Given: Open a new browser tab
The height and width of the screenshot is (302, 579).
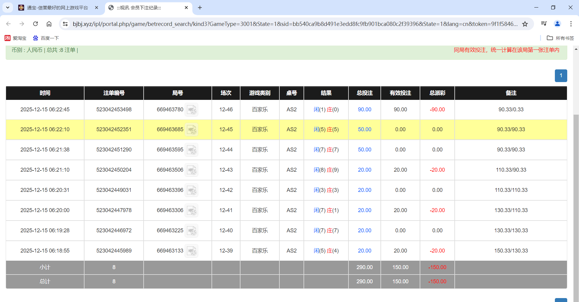Looking at the screenshot, I should coord(200,8).
